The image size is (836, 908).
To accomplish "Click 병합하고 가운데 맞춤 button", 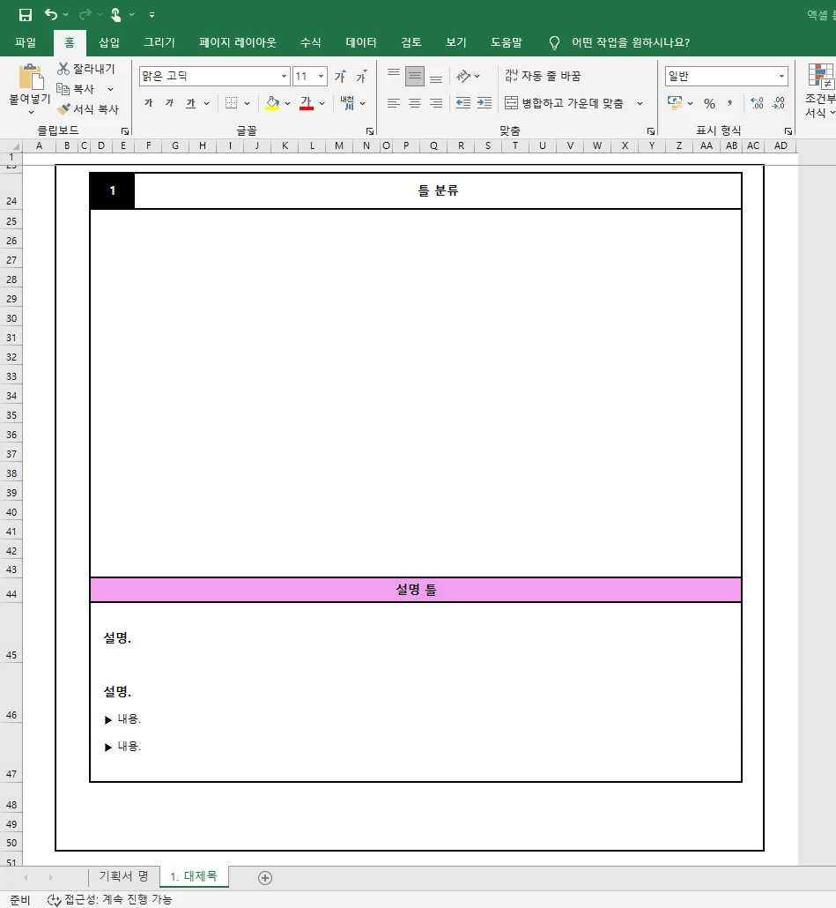I will [565, 103].
